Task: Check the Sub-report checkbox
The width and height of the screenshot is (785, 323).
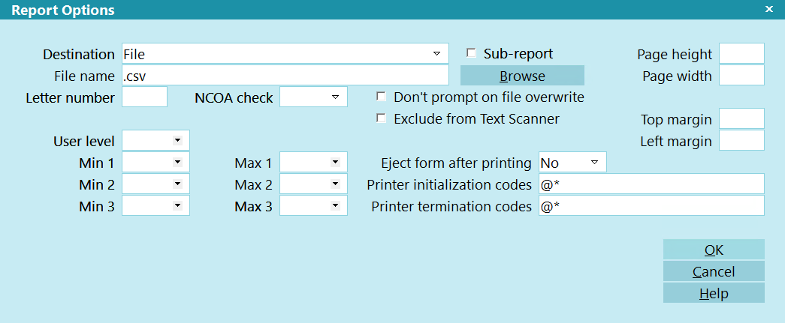Action: coord(471,53)
